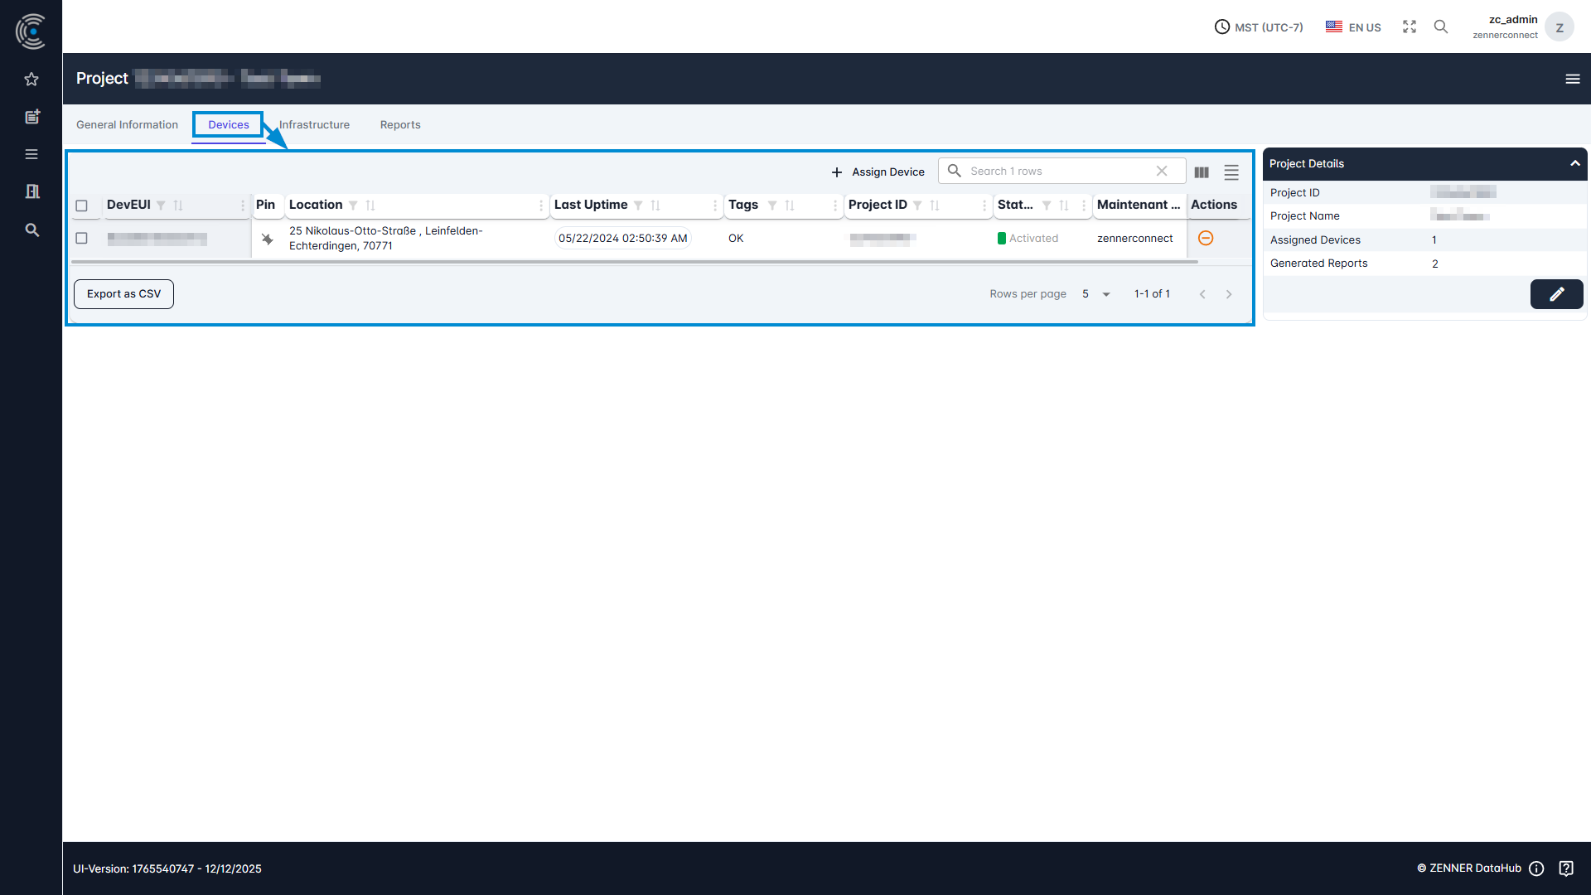This screenshot has height=895, width=1591.
Task: Check the select-all devices checkbox
Action: pyautogui.click(x=81, y=206)
